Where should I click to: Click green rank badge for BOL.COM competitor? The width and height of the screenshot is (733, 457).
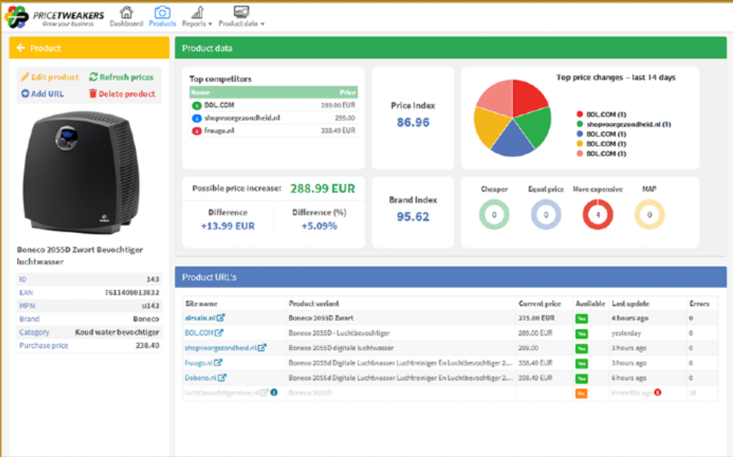(x=197, y=106)
